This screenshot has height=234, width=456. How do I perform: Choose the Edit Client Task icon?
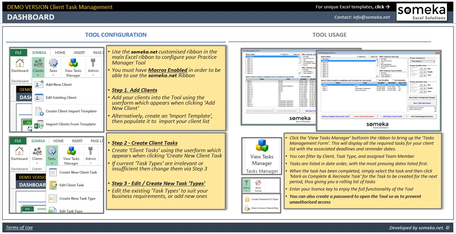pyautogui.click(x=53, y=185)
